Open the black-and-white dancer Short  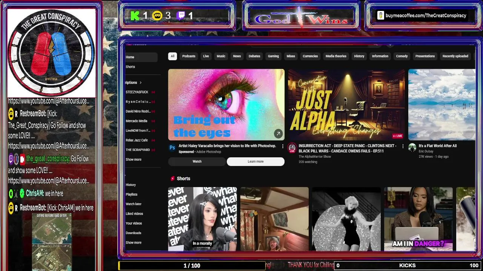(x=346, y=219)
